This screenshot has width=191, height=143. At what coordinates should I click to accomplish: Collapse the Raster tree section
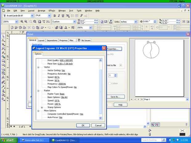pos(38,91)
